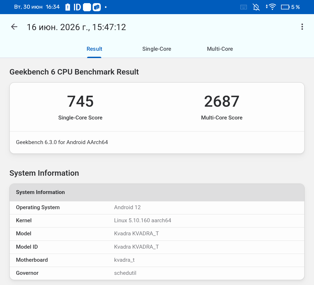Tap the status bar date Вт, 30 июн
Screen dimensions: 314x285
(x=28, y=7)
